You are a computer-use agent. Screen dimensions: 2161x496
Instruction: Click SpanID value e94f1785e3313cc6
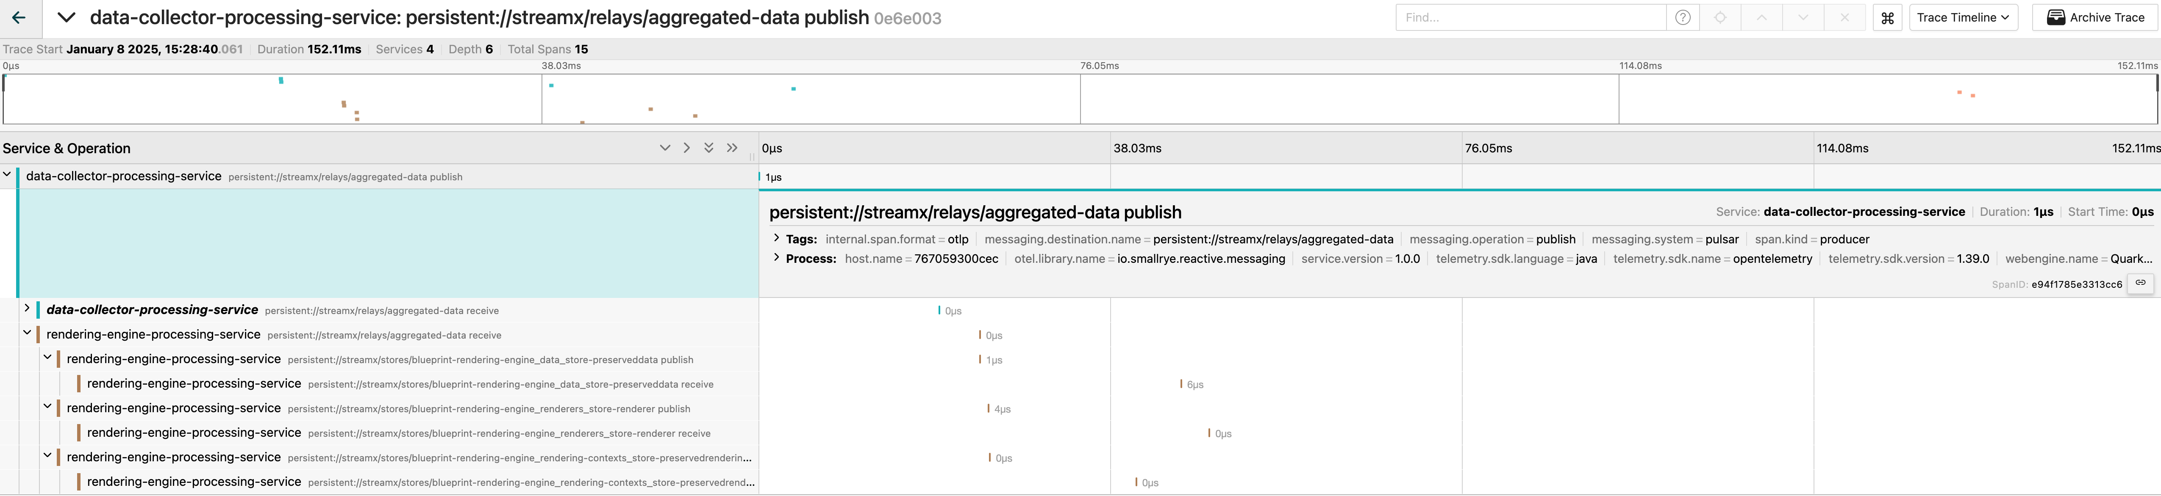click(x=2076, y=284)
